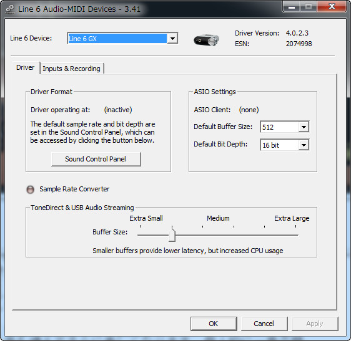351x341 pixels.
Task: Minimize the Line 6 Audio-MIDI Devices window
Action: click(x=292, y=7)
